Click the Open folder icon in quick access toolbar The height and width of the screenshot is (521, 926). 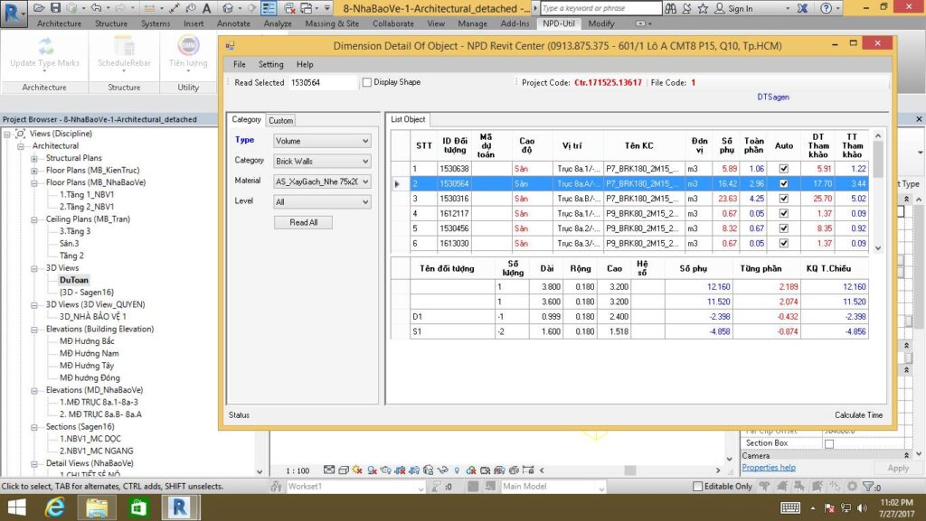[x=39, y=8]
